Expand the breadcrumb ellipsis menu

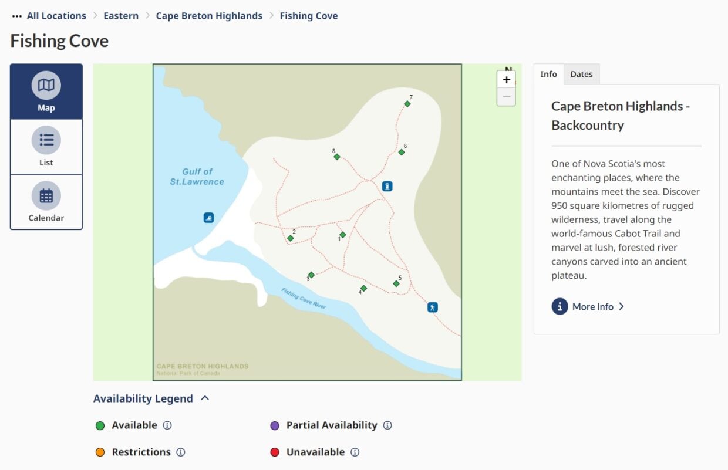point(16,15)
